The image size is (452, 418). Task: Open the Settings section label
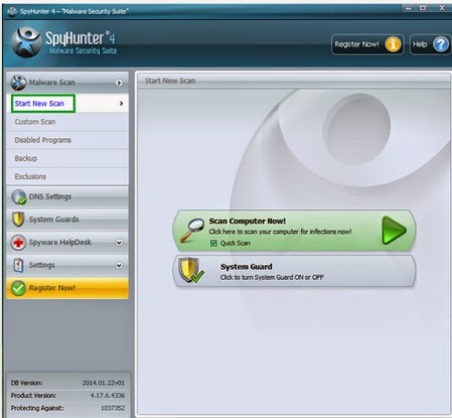(x=42, y=265)
